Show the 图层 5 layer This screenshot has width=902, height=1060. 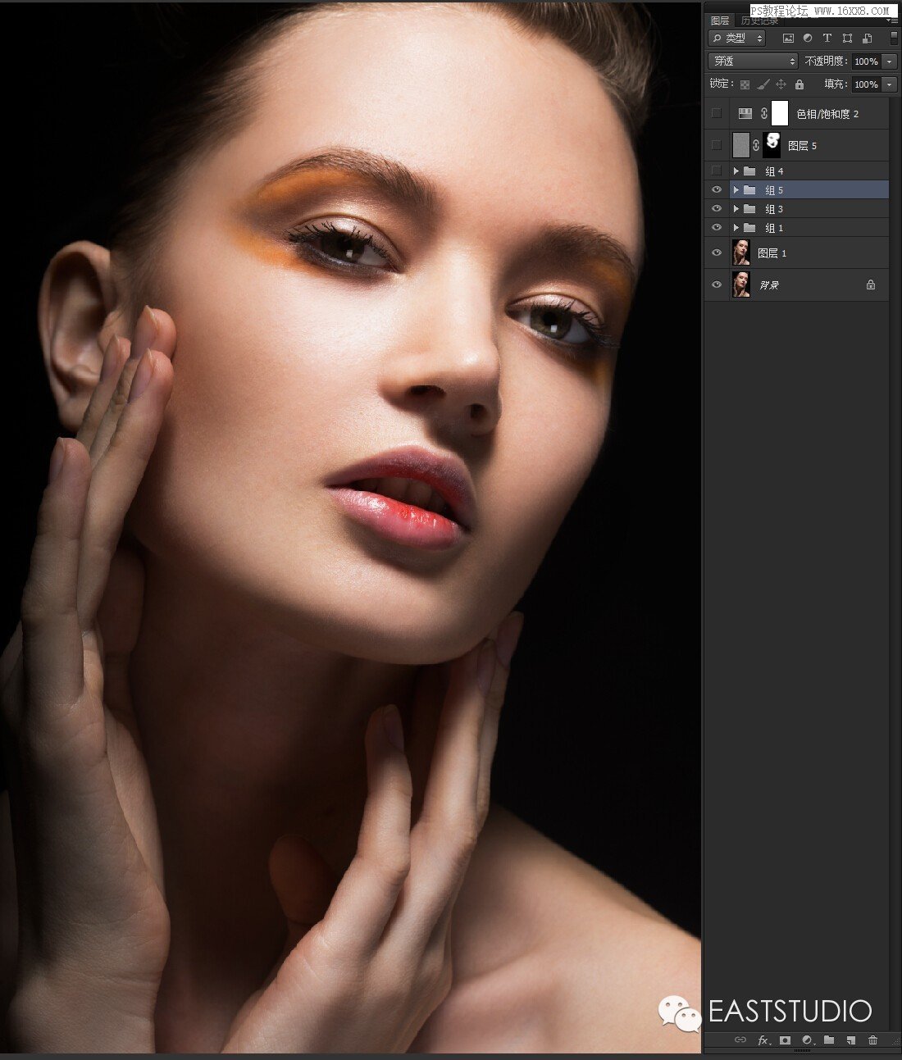click(x=717, y=145)
